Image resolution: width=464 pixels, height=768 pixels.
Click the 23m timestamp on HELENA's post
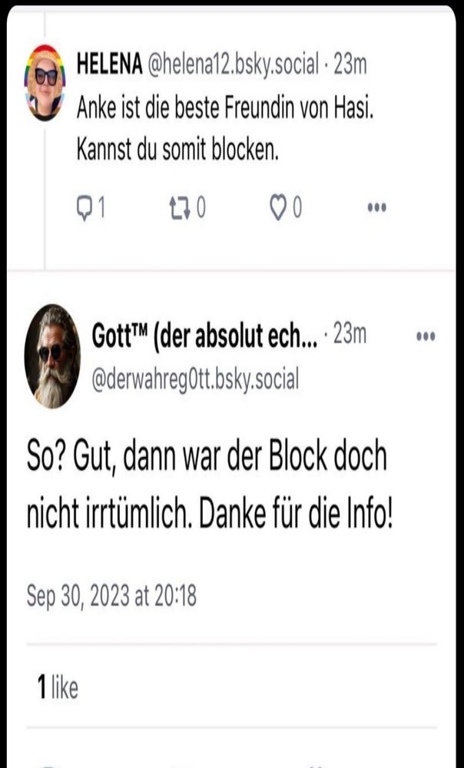350,65
